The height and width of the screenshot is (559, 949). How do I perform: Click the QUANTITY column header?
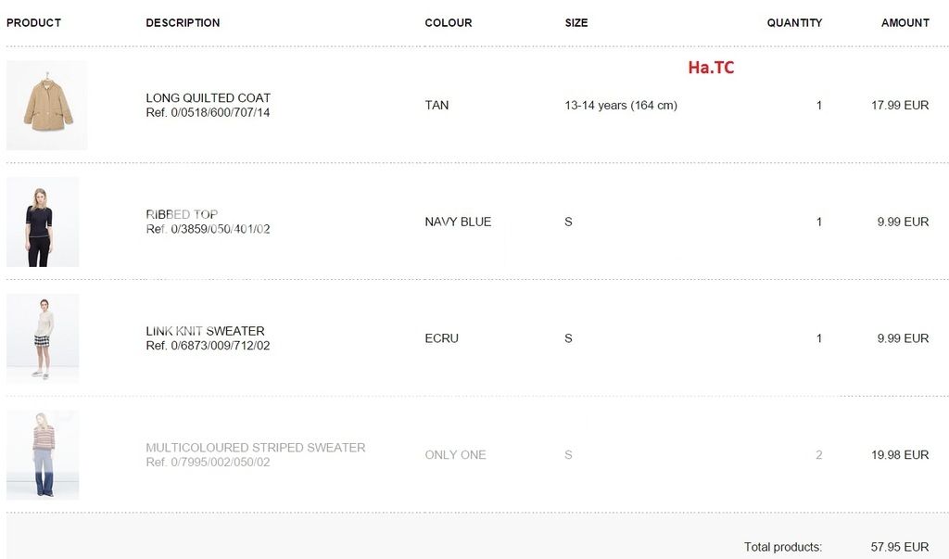click(x=794, y=22)
